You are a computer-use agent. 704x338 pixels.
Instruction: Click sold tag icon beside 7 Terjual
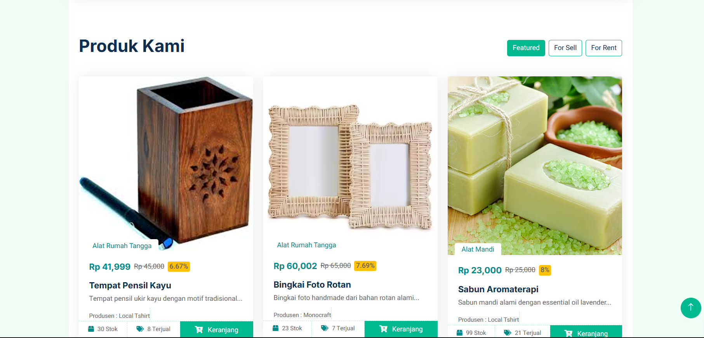click(x=325, y=328)
